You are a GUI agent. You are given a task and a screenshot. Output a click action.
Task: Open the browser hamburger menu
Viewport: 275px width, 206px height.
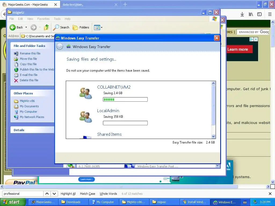point(270,14)
